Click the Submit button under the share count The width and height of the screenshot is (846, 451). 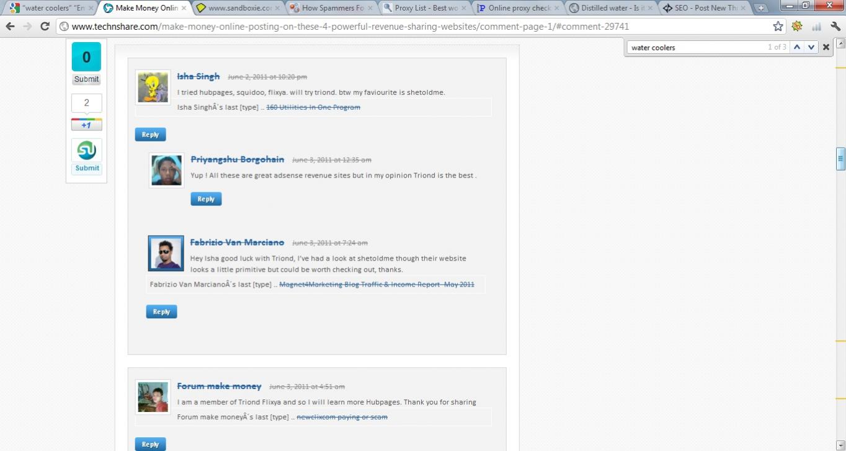[86, 79]
